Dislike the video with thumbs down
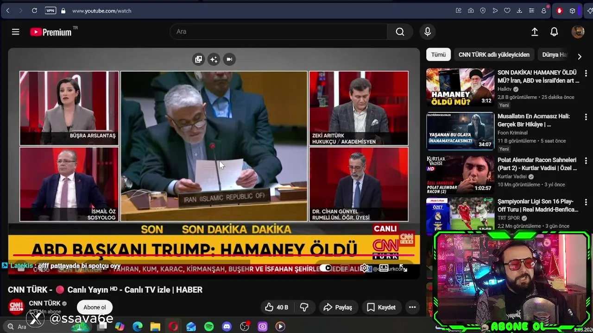593x333 pixels. point(304,307)
